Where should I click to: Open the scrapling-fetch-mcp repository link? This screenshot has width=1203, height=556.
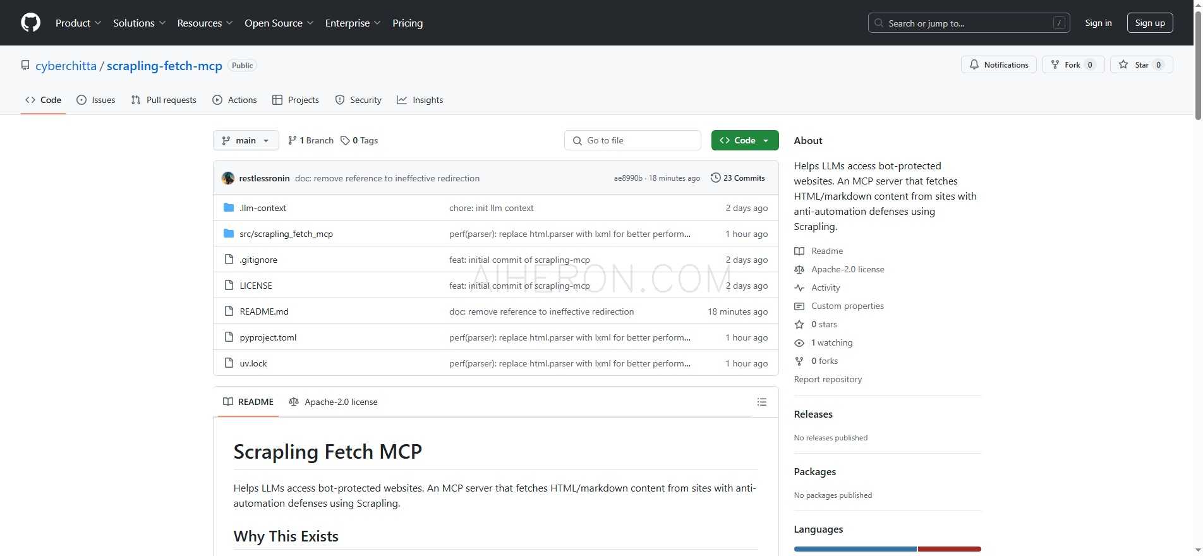click(164, 66)
